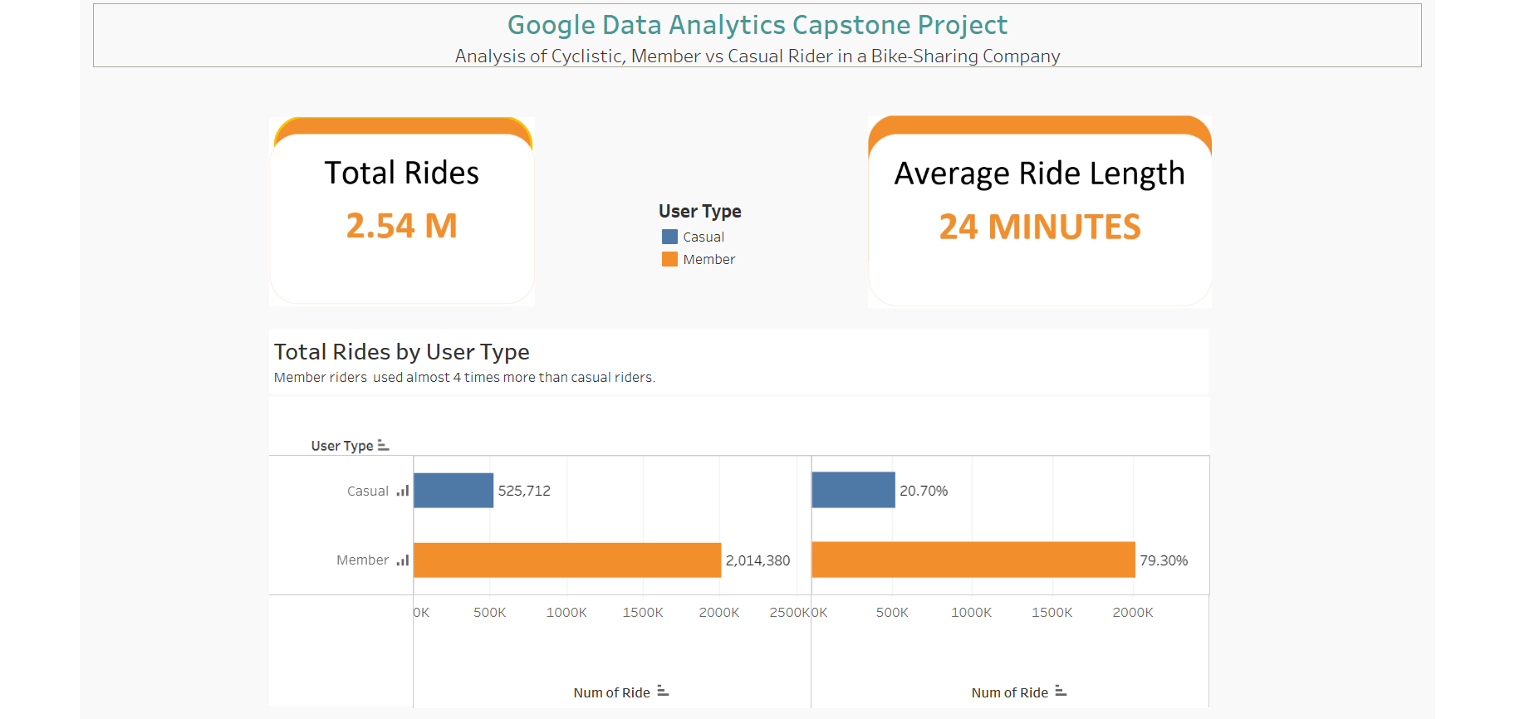This screenshot has width=1515, height=719.
Task: Click the Total Rides card title
Action: click(402, 173)
